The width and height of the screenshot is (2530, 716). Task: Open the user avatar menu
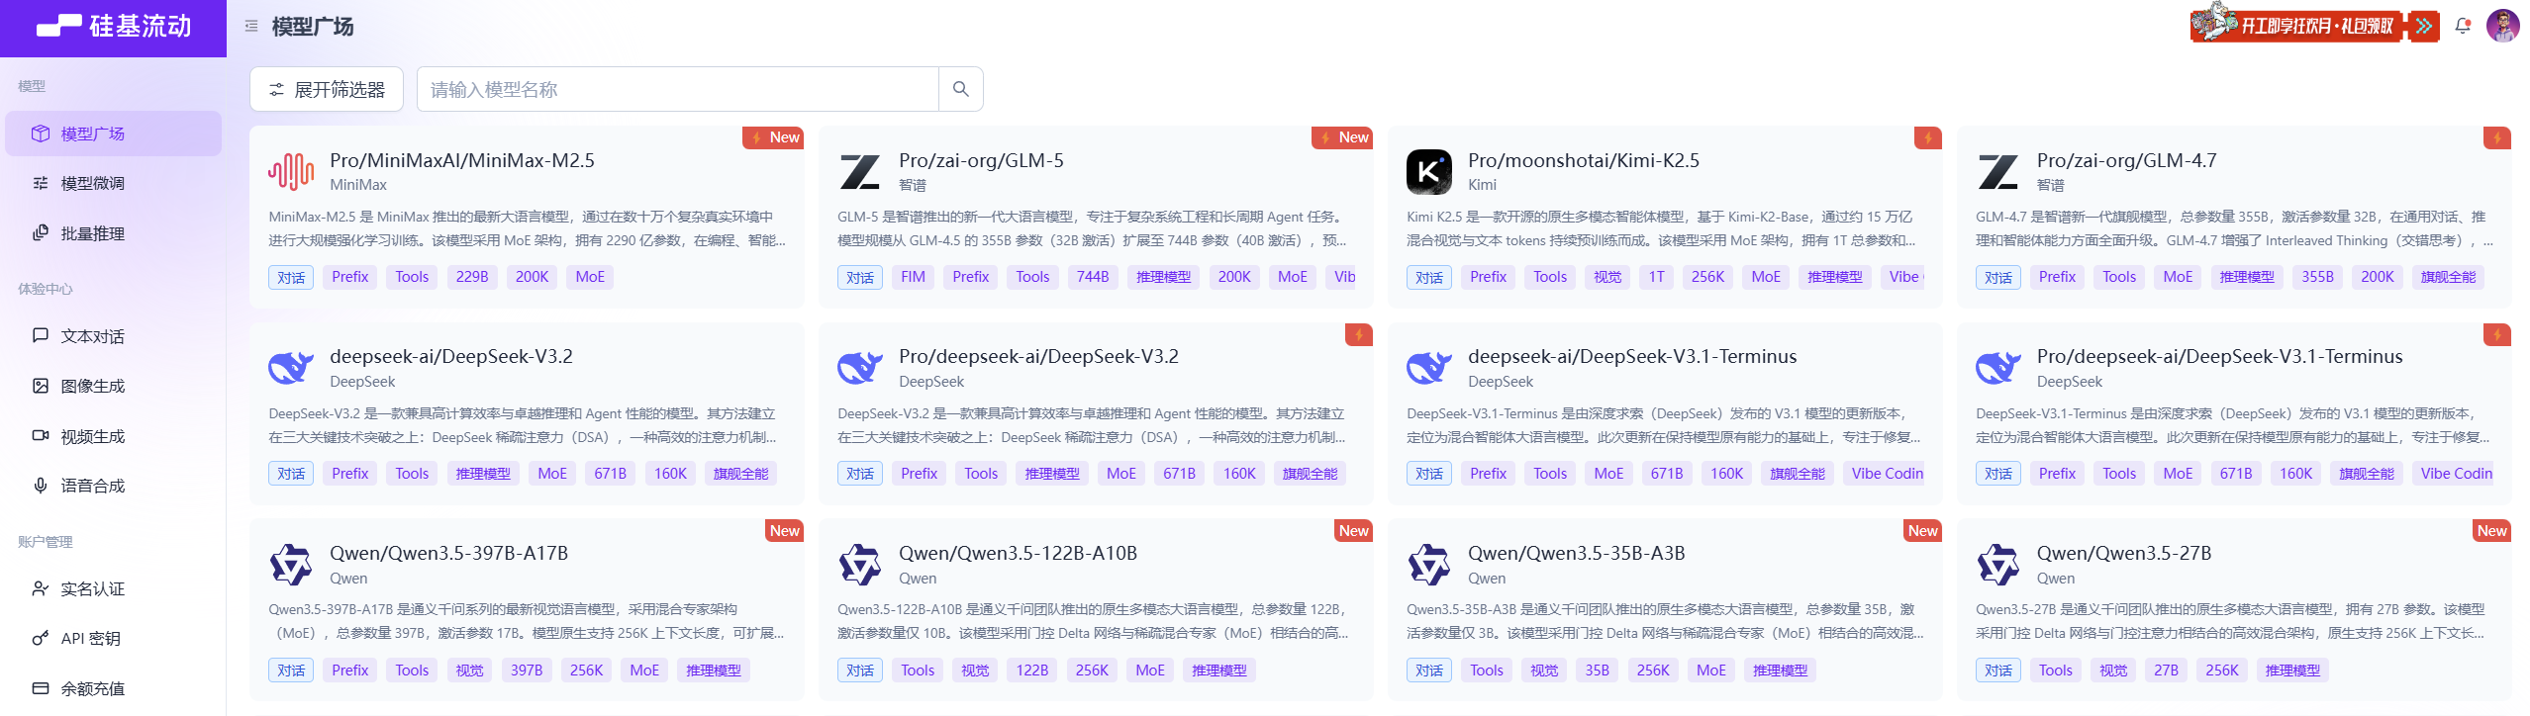[2503, 26]
